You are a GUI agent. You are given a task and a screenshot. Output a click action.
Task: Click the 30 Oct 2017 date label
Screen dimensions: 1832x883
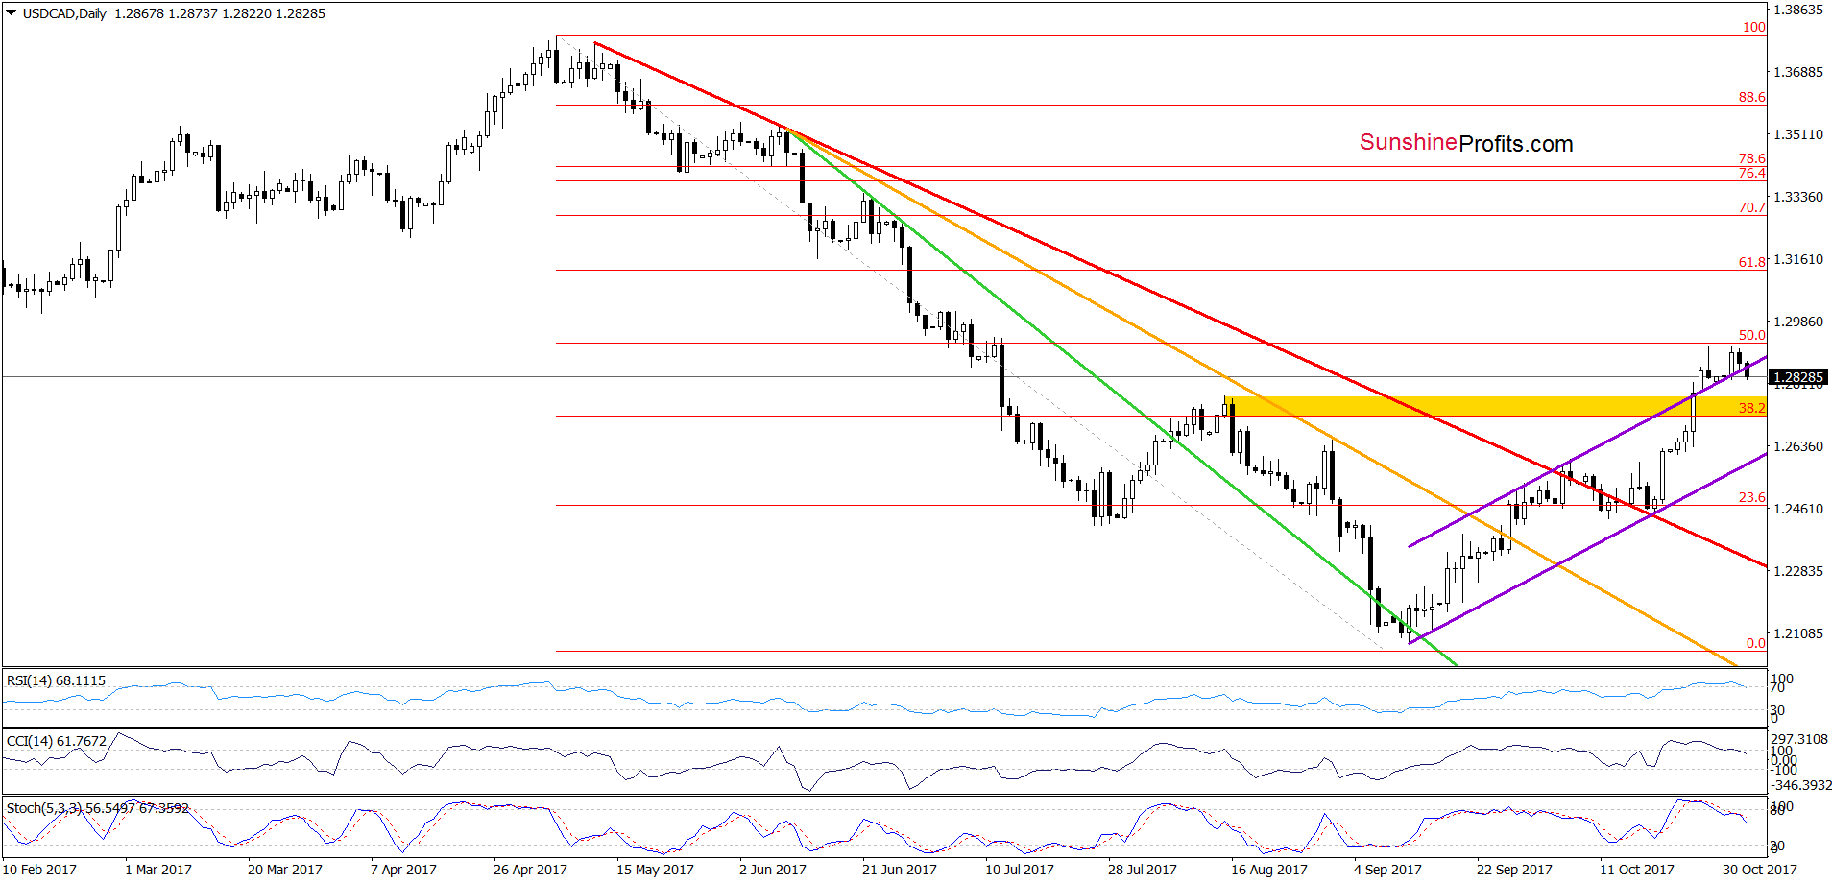1760,870
